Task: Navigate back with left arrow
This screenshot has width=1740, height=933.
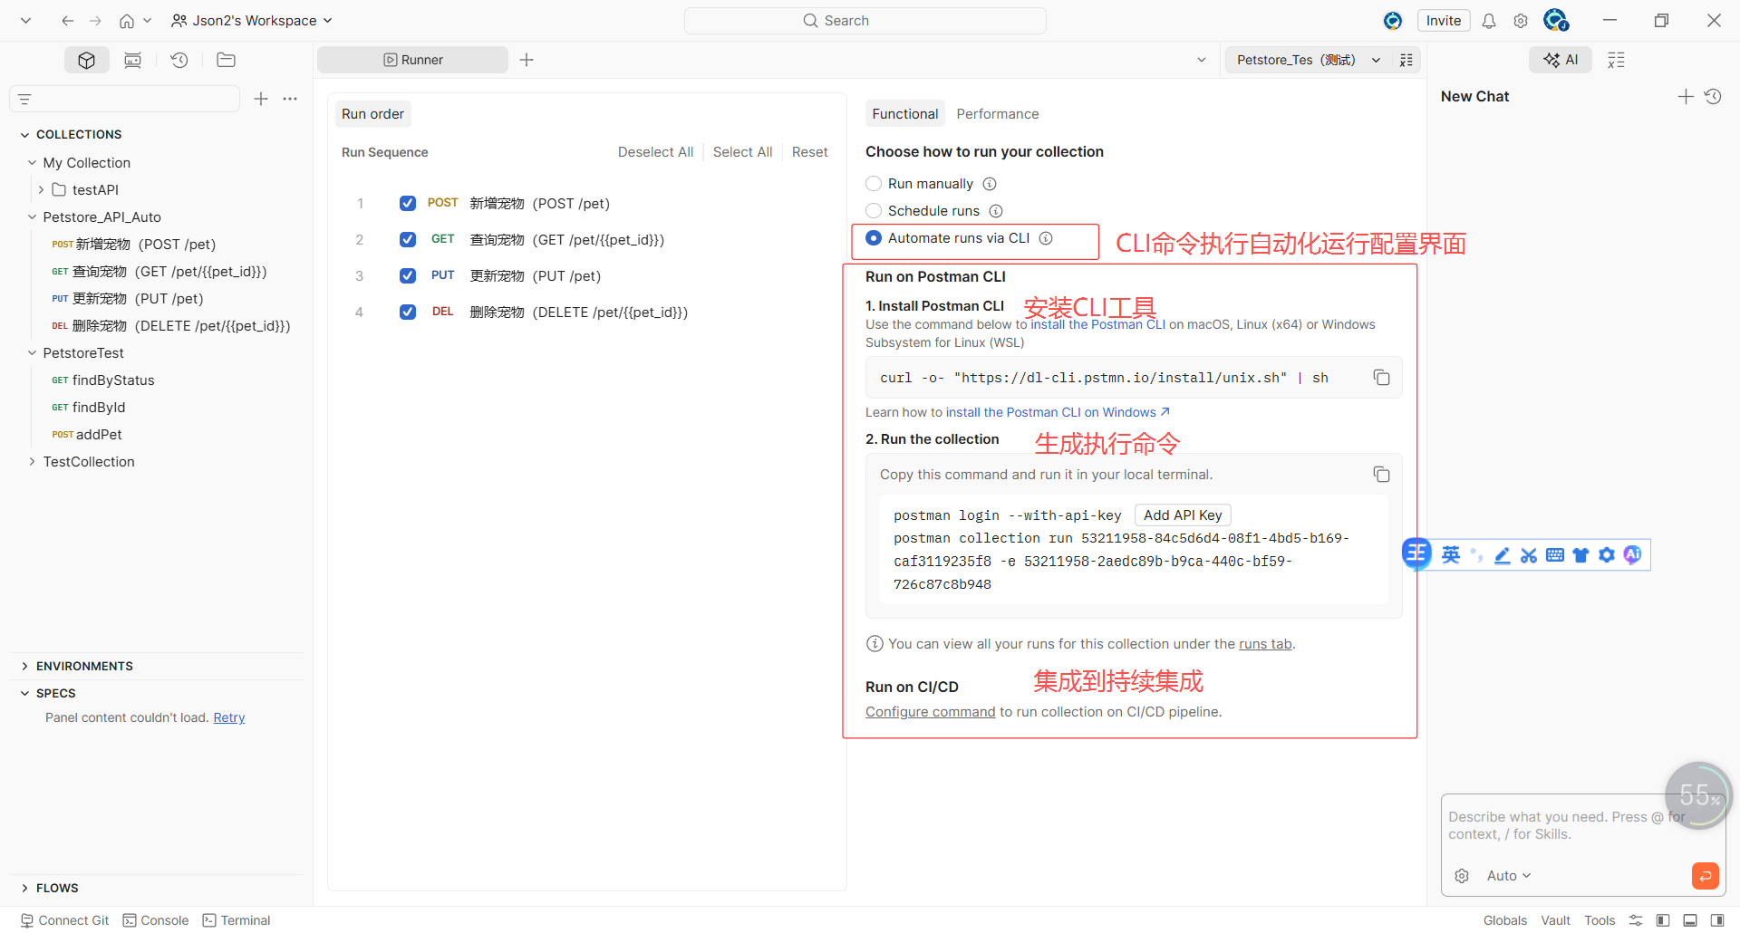Action: [x=68, y=21]
